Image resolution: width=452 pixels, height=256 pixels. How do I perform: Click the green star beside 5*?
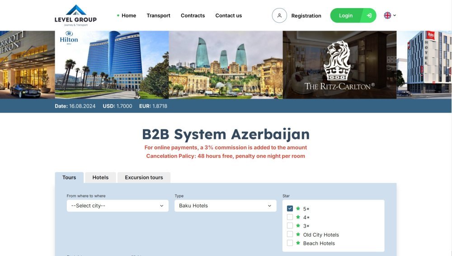tap(298, 209)
